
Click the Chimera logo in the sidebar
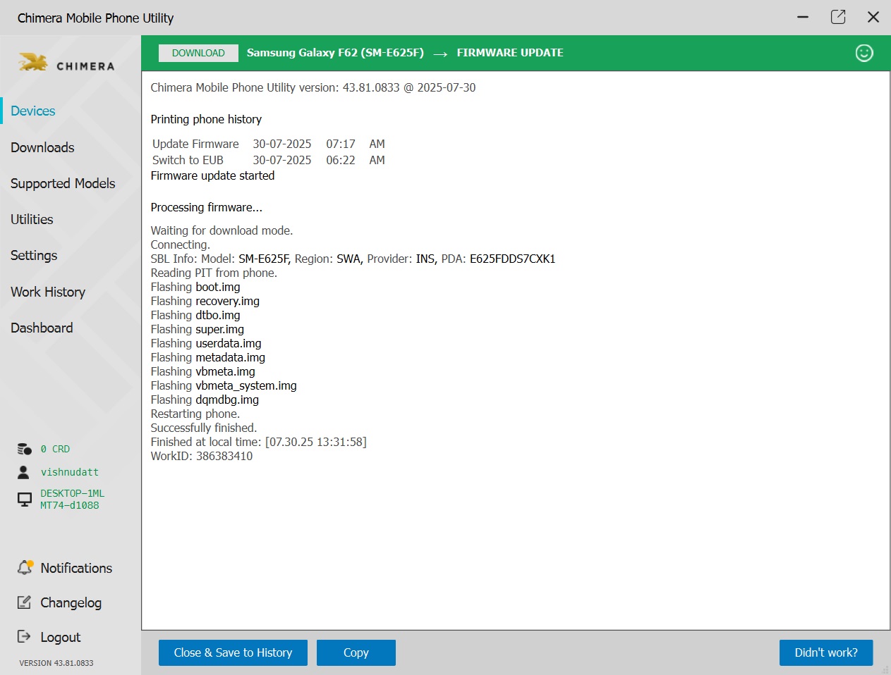pyautogui.click(x=66, y=63)
